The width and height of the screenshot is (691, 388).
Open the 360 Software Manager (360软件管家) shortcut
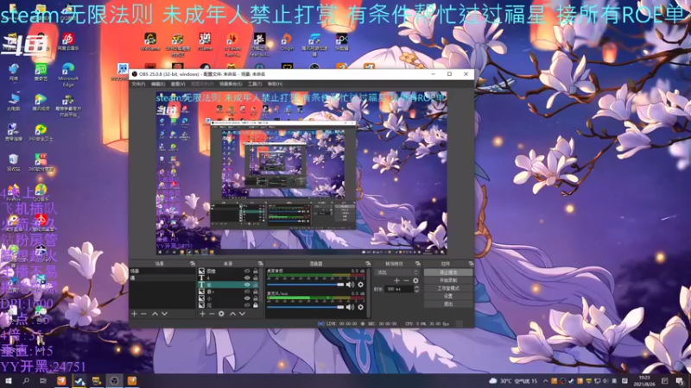point(41,162)
